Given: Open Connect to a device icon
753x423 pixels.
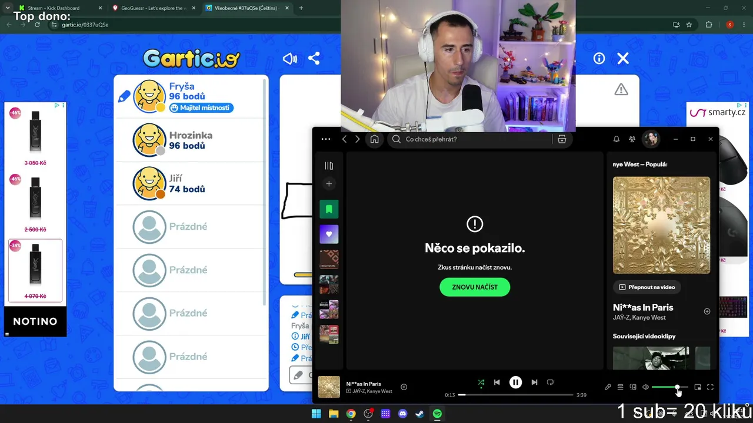Looking at the screenshot, I should (633, 387).
